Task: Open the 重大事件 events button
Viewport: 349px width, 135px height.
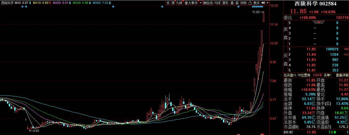Action: pyautogui.click(x=191, y=3)
